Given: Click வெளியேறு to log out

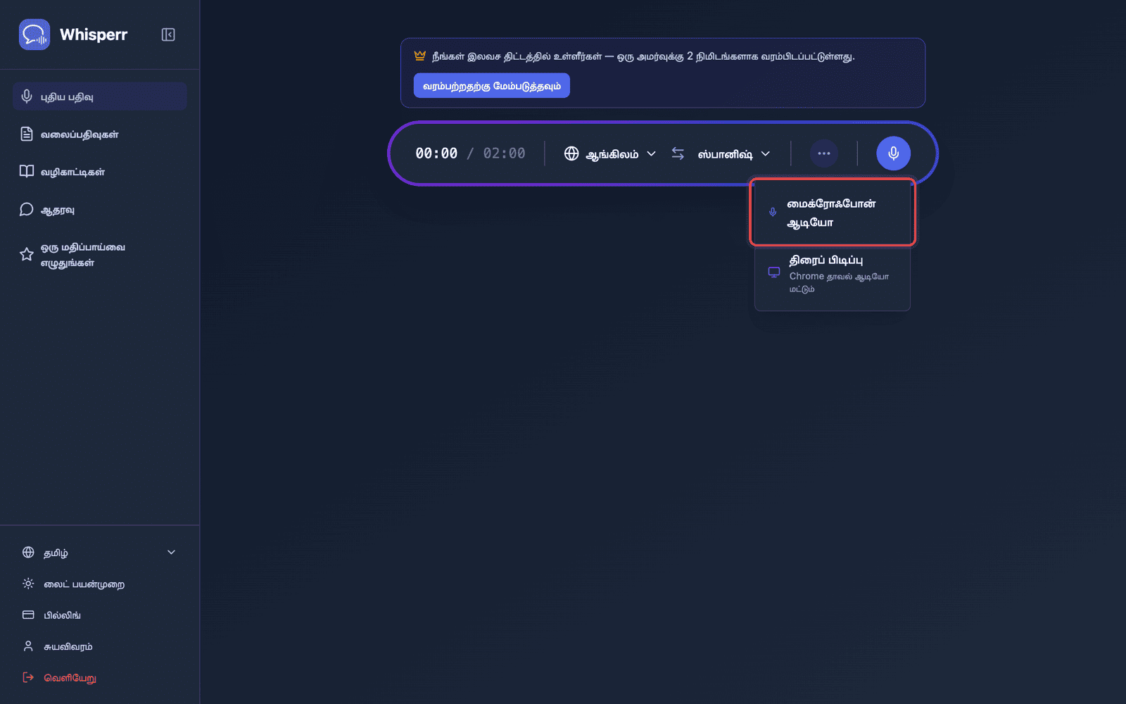Looking at the screenshot, I should (99, 677).
